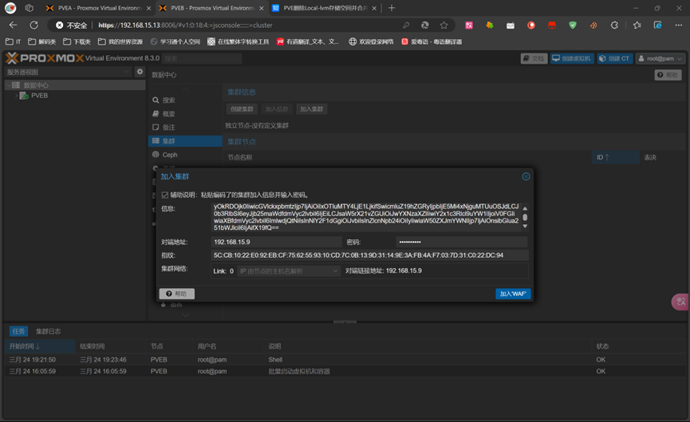This screenshot has width=690, height=422.
Task: Open a new browser tab with the plus icon
Action: coord(392,8)
